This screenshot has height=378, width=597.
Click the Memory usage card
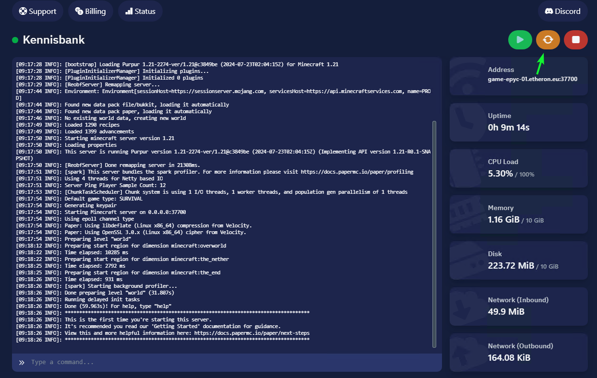[x=518, y=214]
